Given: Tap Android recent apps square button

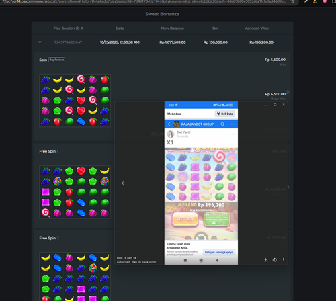Looking at the screenshot, I should coord(185,261).
